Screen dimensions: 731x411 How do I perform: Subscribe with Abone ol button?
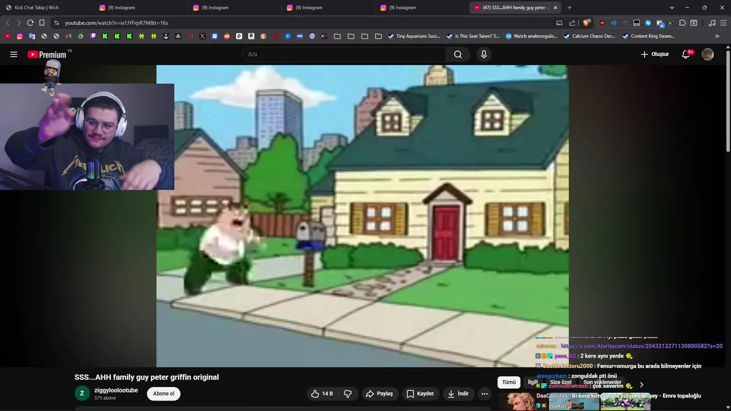(x=163, y=393)
